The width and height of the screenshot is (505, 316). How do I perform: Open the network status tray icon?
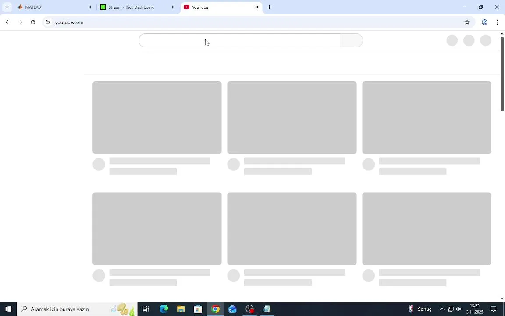click(451, 309)
